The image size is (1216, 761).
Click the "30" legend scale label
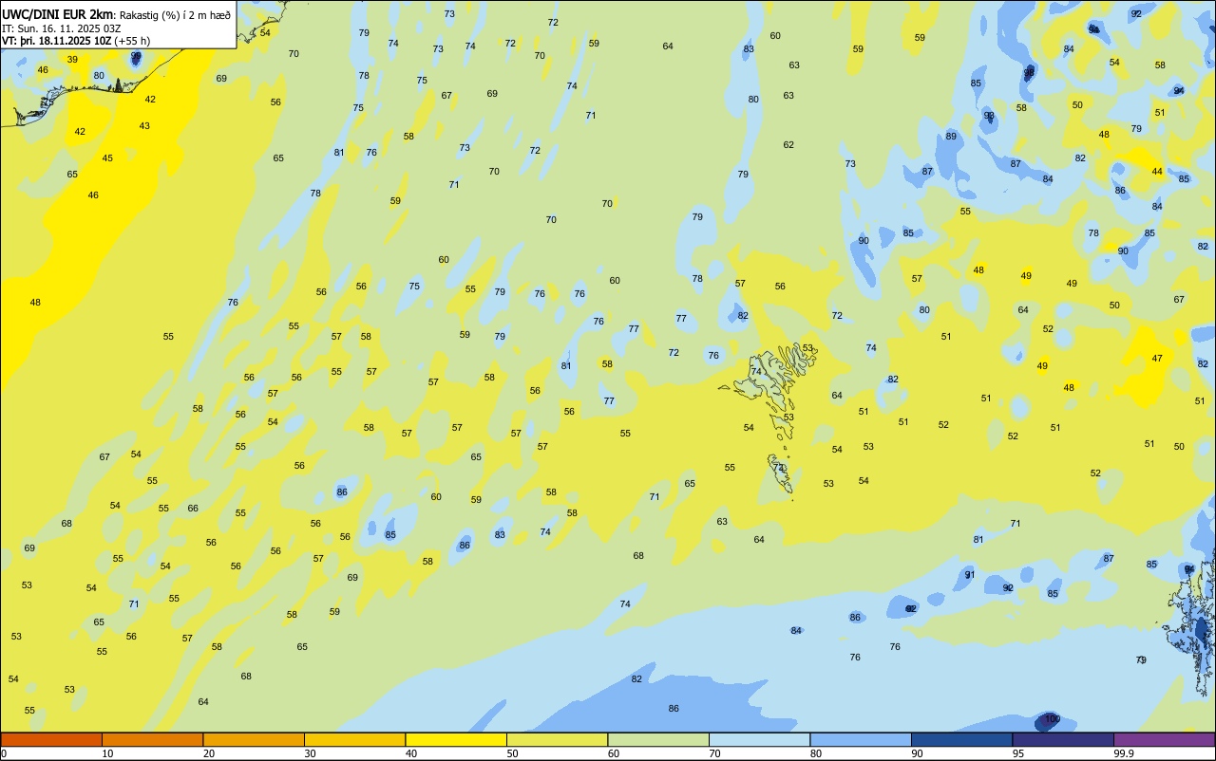[310, 753]
